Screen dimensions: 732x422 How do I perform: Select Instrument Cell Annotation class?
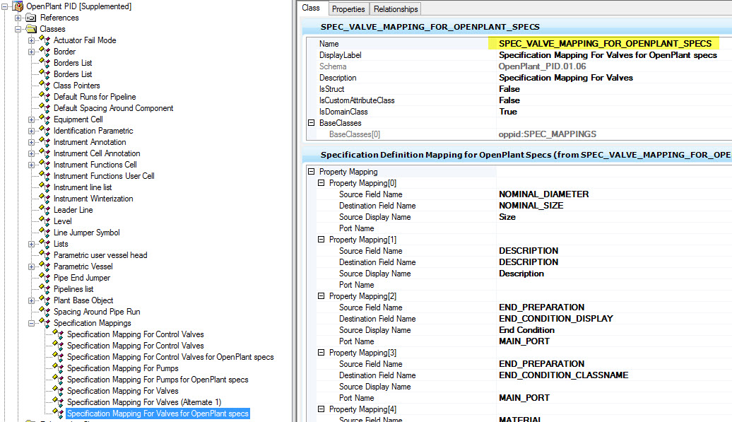tap(97, 153)
